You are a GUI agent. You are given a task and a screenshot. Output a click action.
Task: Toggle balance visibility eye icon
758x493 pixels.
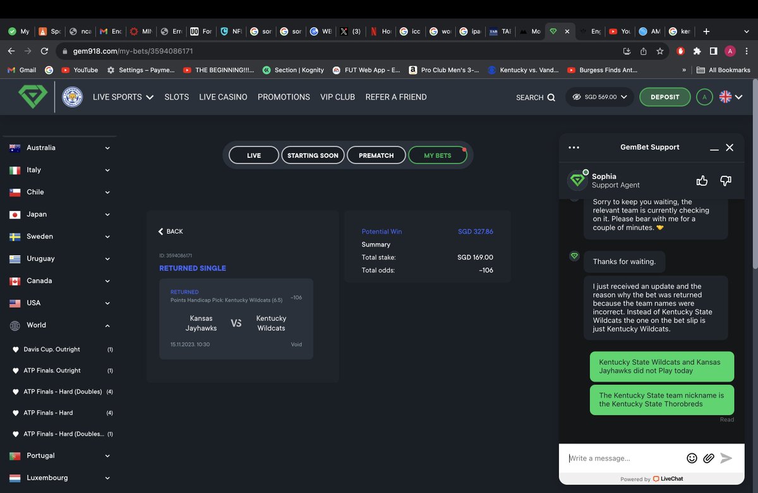576,97
